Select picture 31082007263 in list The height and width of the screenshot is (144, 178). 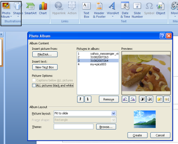click(x=98, y=57)
